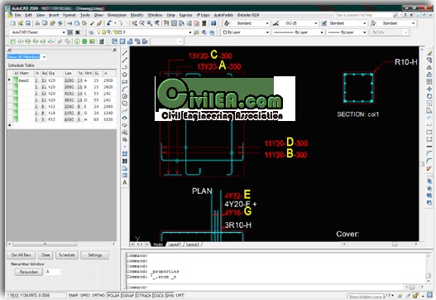Click the Erase tool in Modify toolbar
Viewport: 436px width, 300px height.
coord(429,53)
